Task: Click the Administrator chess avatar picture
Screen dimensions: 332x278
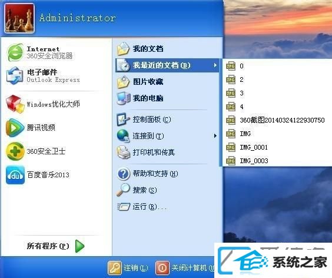Action: click(x=19, y=18)
